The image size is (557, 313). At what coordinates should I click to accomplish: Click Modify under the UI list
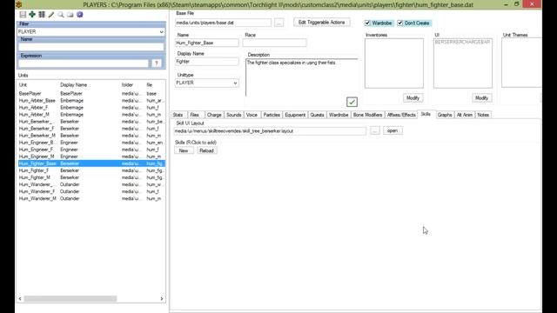point(481,98)
